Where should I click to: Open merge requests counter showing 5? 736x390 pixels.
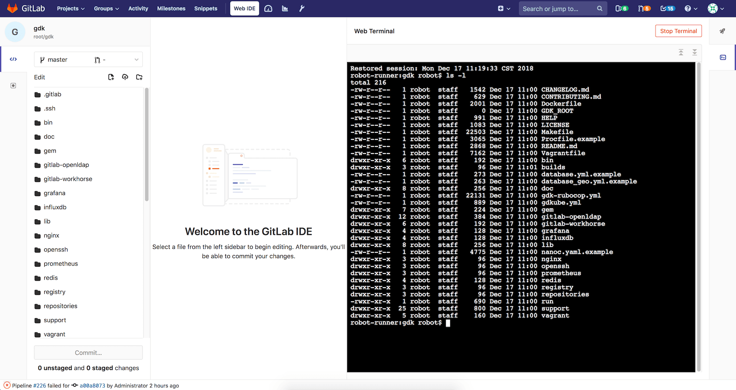point(644,8)
